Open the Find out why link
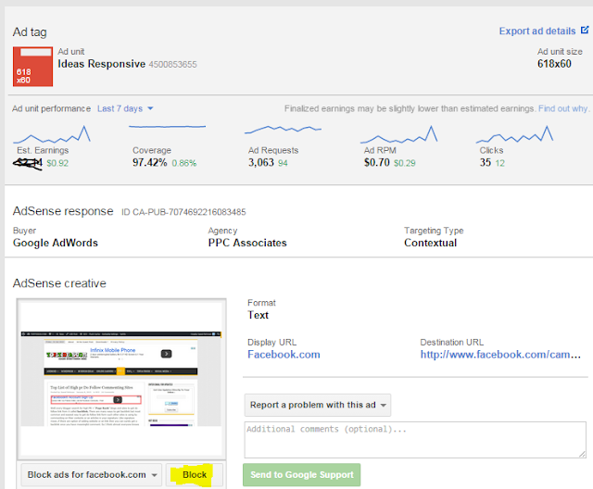Image resolution: width=593 pixels, height=489 pixels. (563, 109)
